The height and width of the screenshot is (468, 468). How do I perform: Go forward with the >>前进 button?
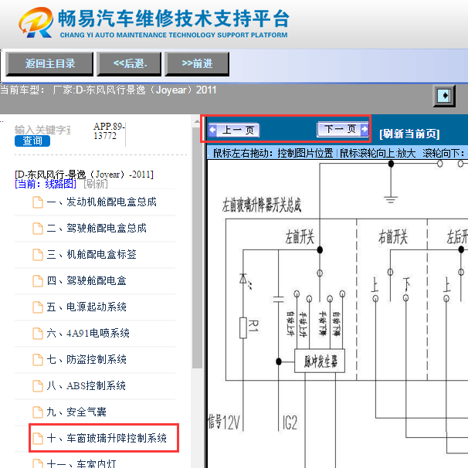click(197, 64)
